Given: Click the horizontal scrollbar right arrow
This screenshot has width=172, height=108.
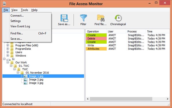Looking at the screenshot, I should click(x=167, y=99).
